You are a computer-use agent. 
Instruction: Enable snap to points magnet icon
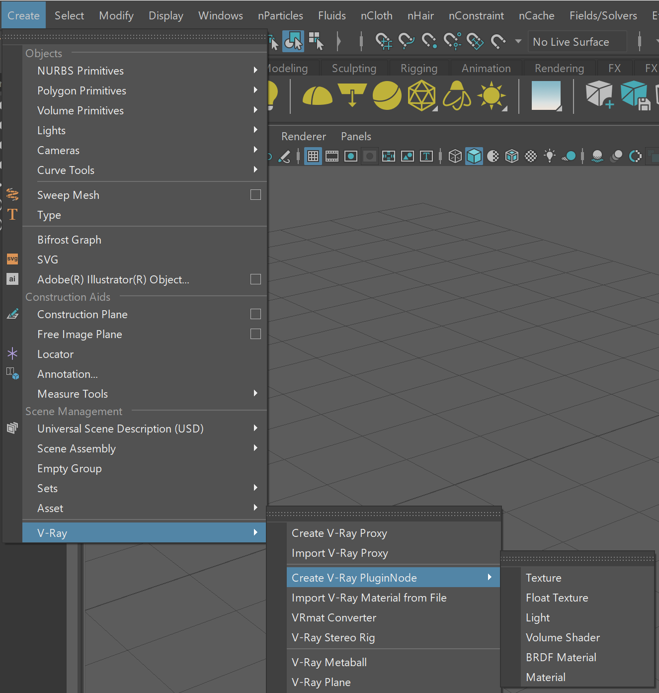click(x=429, y=41)
